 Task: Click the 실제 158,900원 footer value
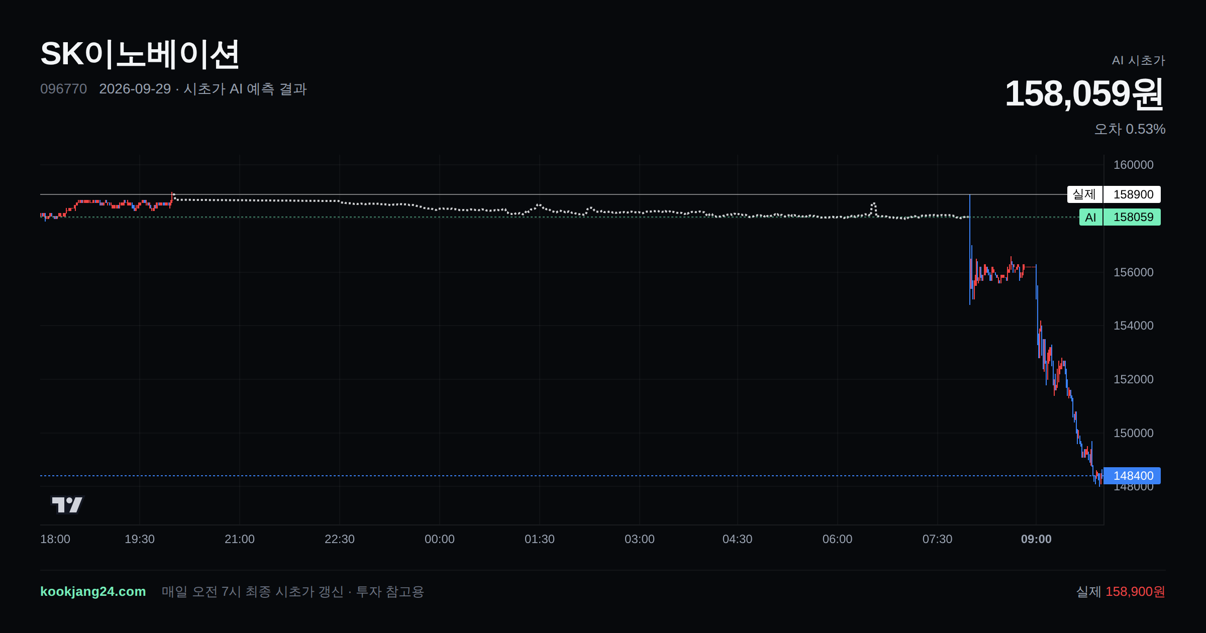[1121, 591]
